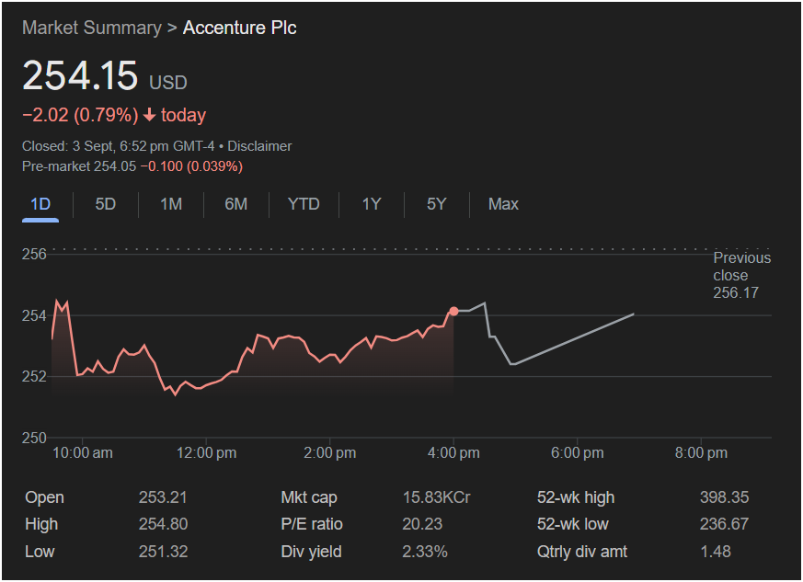Click the 4:00 pm axis label

453,452
